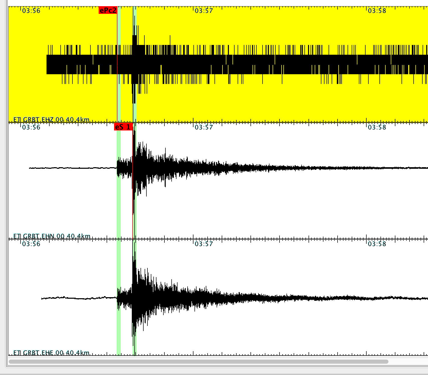Click the 03:56 time label on EHE trace
The height and width of the screenshot is (375, 428).
tap(31, 244)
